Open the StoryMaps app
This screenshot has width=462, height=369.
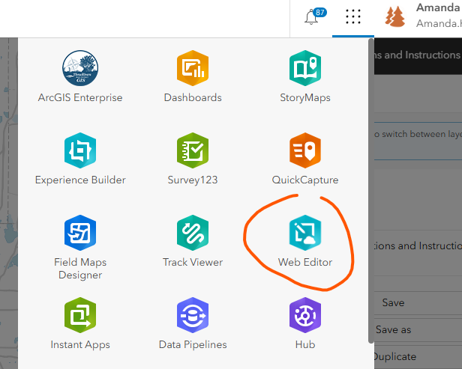click(x=305, y=77)
